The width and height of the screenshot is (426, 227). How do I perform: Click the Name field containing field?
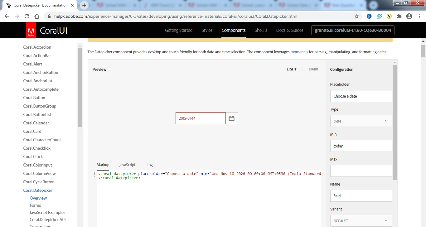pos(361,196)
